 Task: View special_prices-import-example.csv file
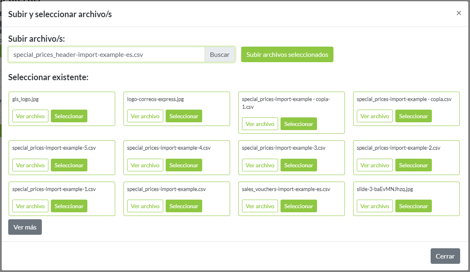[x=145, y=206]
